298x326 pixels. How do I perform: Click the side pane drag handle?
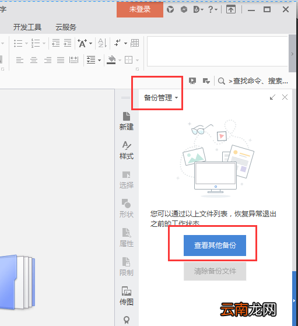pos(125,97)
